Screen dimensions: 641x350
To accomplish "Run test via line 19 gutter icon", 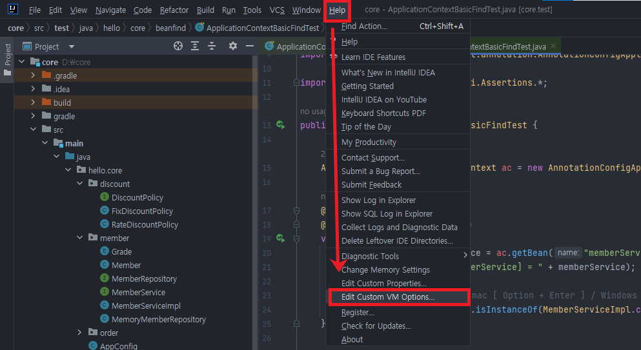I will [x=280, y=238].
